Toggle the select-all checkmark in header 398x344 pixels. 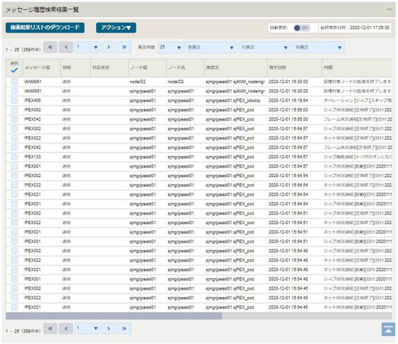coord(14,71)
